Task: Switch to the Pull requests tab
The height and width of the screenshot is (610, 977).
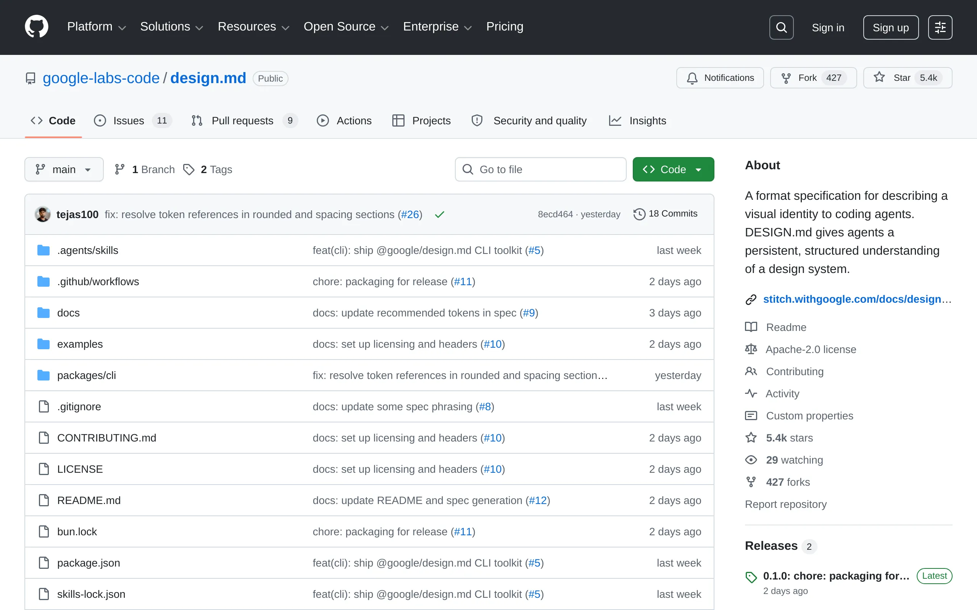Action: pyautogui.click(x=242, y=120)
